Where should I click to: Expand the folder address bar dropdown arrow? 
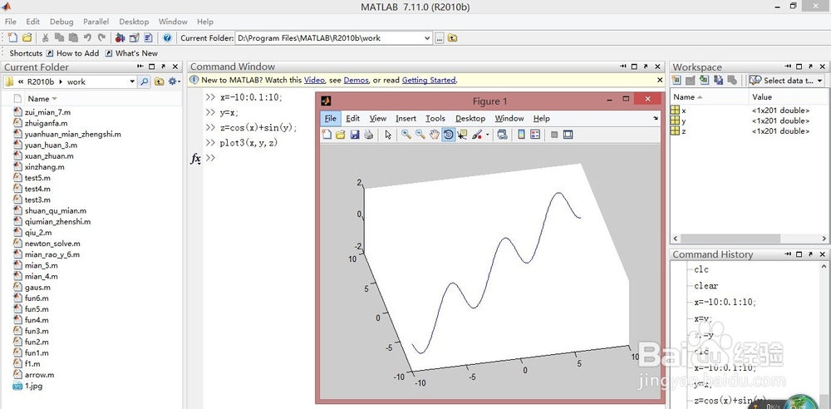132,81
